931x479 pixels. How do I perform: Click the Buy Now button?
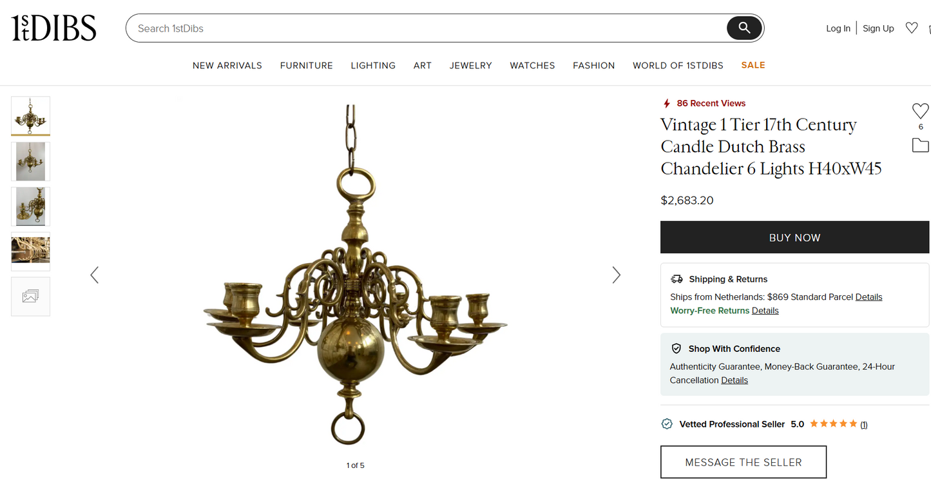tap(794, 237)
